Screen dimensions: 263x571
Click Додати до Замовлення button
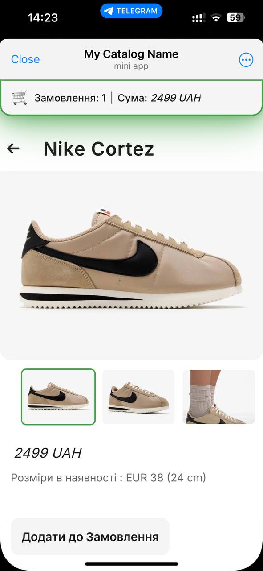pyautogui.click(x=90, y=537)
